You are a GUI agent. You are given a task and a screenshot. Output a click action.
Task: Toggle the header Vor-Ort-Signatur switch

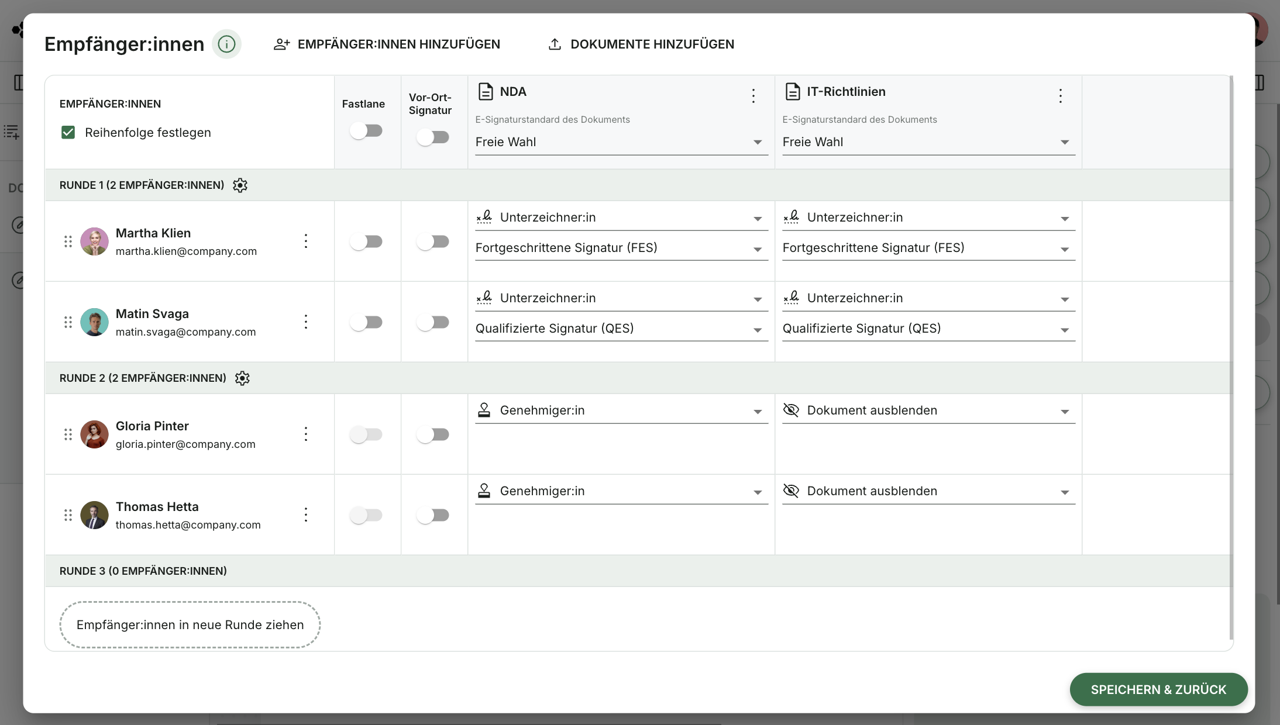tap(433, 137)
